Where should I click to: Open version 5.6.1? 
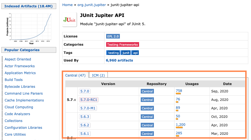click(85, 133)
